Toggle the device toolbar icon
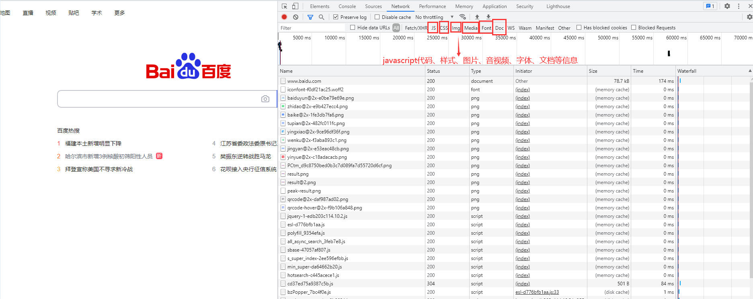753x299 pixels. point(295,6)
